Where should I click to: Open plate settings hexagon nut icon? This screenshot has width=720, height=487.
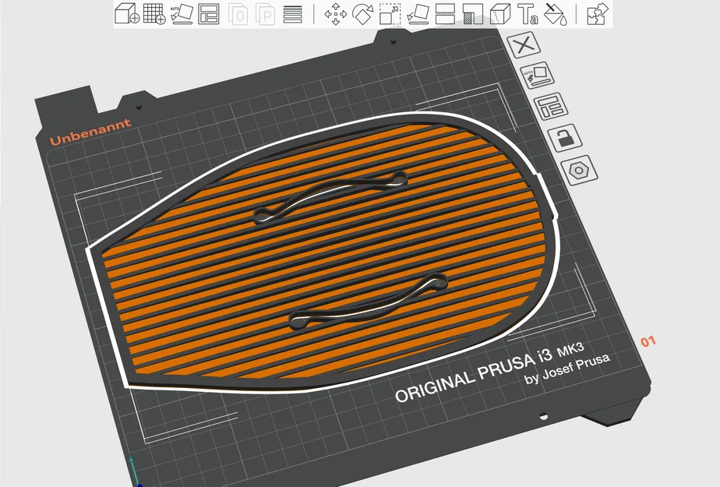579,171
